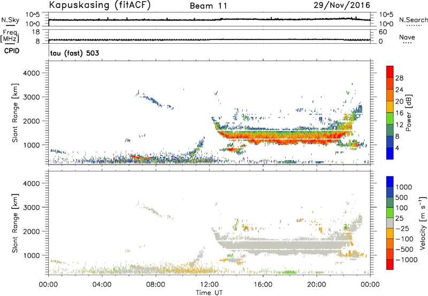428x296 pixels.
Task: Click the '28' tick on the power colorbar
Action: (x=399, y=78)
